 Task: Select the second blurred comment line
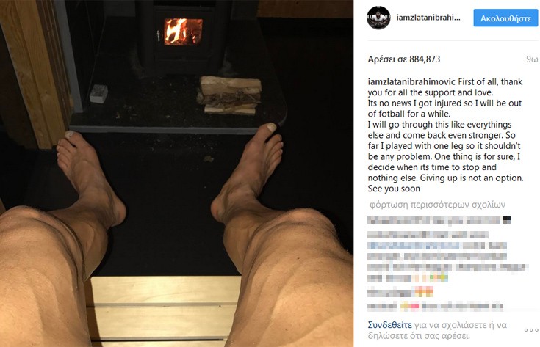point(428,235)
